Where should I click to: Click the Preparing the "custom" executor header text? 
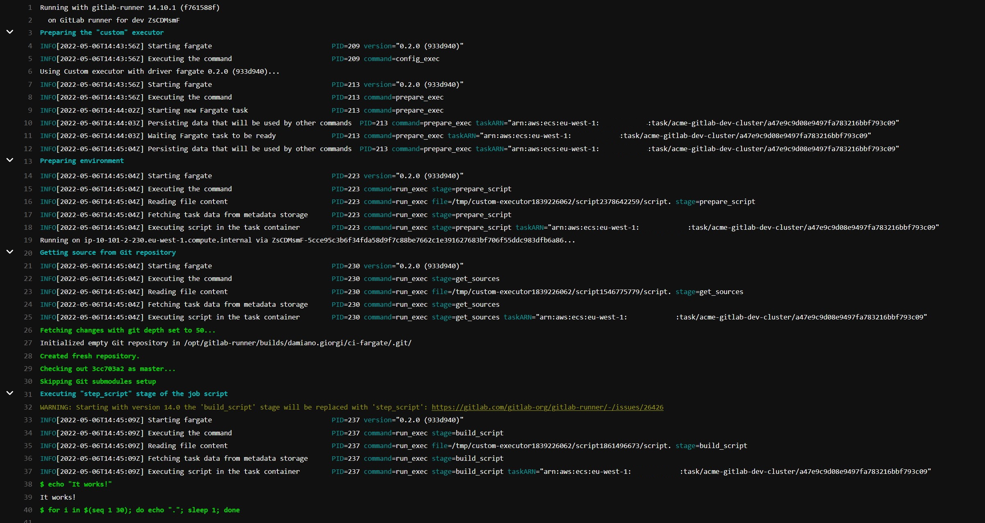pos(102,32)
